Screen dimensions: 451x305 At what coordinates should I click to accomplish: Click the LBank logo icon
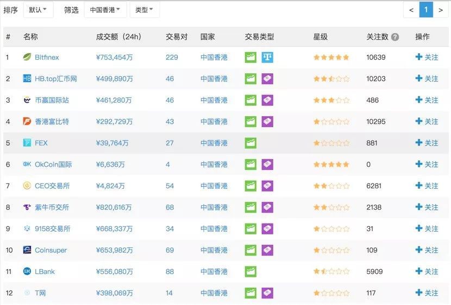[27, 271]
